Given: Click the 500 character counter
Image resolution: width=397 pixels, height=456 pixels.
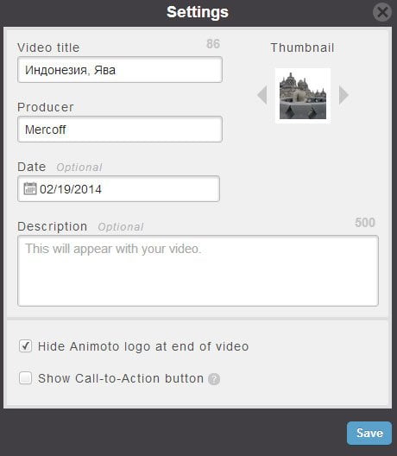Looking at the screenshot, I should [365, 223].
